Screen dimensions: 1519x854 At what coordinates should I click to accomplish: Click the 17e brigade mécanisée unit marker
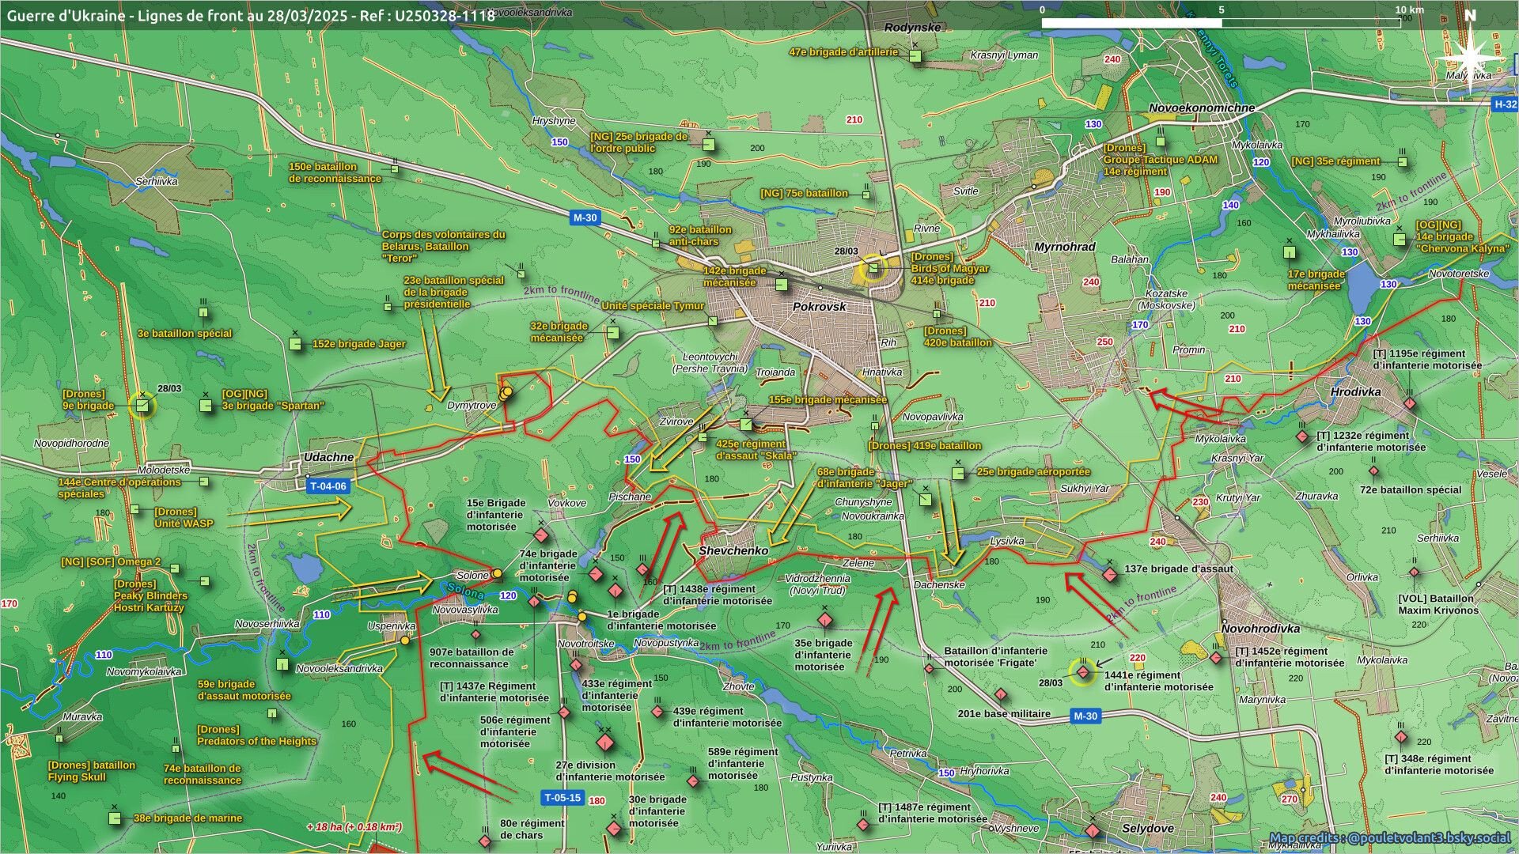tap(1290, 252)
